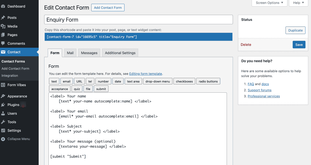Image resolution: width=311 pixels, height=165 pixels.
Task: Click the red Delete link
Action: [246, 44]
